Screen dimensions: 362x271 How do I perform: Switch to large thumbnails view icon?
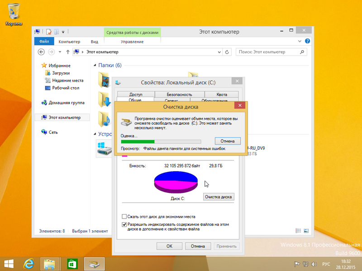[x=306, y=231]
